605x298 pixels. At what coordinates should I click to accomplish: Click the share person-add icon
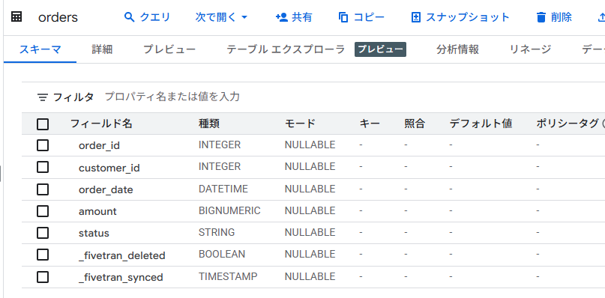[282, 17]
